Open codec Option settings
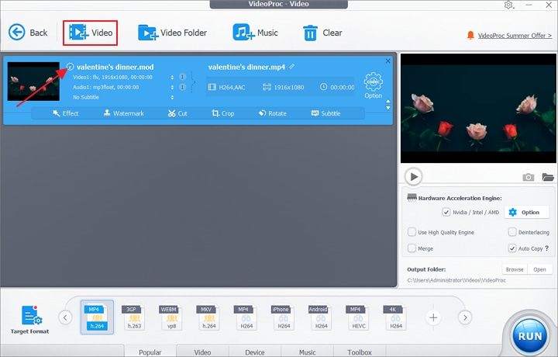 click(x=373, y=85)
